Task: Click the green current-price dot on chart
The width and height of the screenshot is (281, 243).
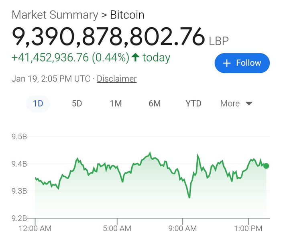Action: pos(266,166)
